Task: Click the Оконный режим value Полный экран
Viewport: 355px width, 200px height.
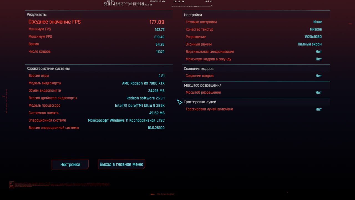Action: [x=310, y=44]
